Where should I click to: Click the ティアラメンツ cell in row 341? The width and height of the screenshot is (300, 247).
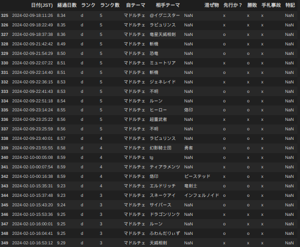click(165, 167)
